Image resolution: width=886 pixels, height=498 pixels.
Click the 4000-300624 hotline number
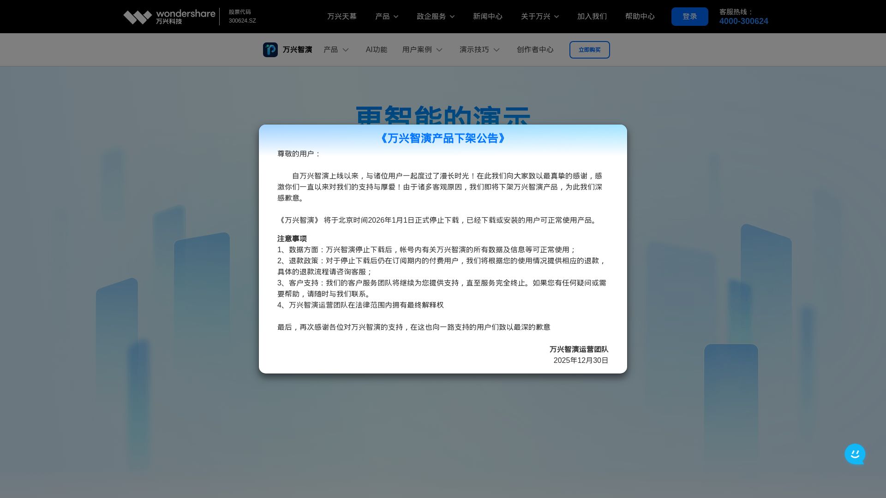click(743, 21)
